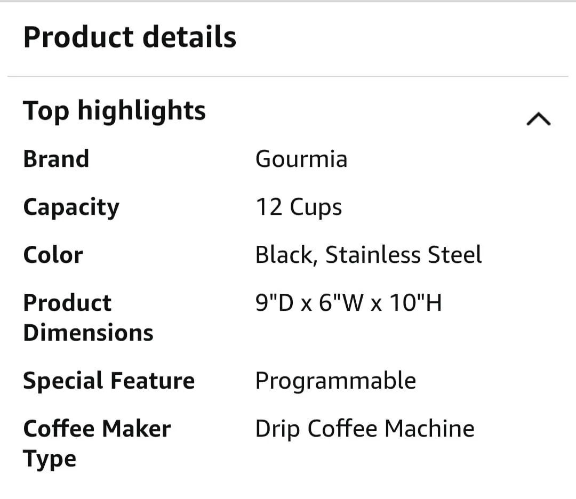The width and height of the screenshot is (576, 499).
Task: Collapse the Top highlights chevron
Action: coord(539,119)
